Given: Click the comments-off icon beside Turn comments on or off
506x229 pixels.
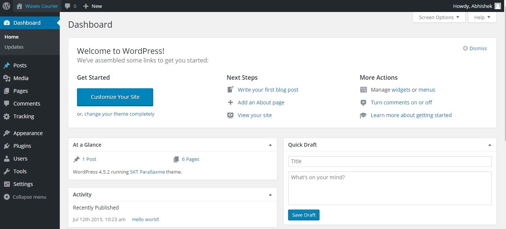Looking at the screenshot, I should click(363, 103).
